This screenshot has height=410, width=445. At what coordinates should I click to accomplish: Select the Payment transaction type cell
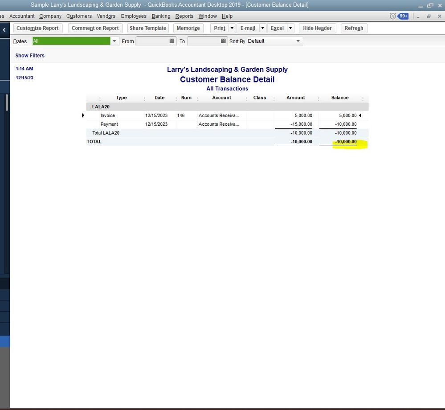109,124
